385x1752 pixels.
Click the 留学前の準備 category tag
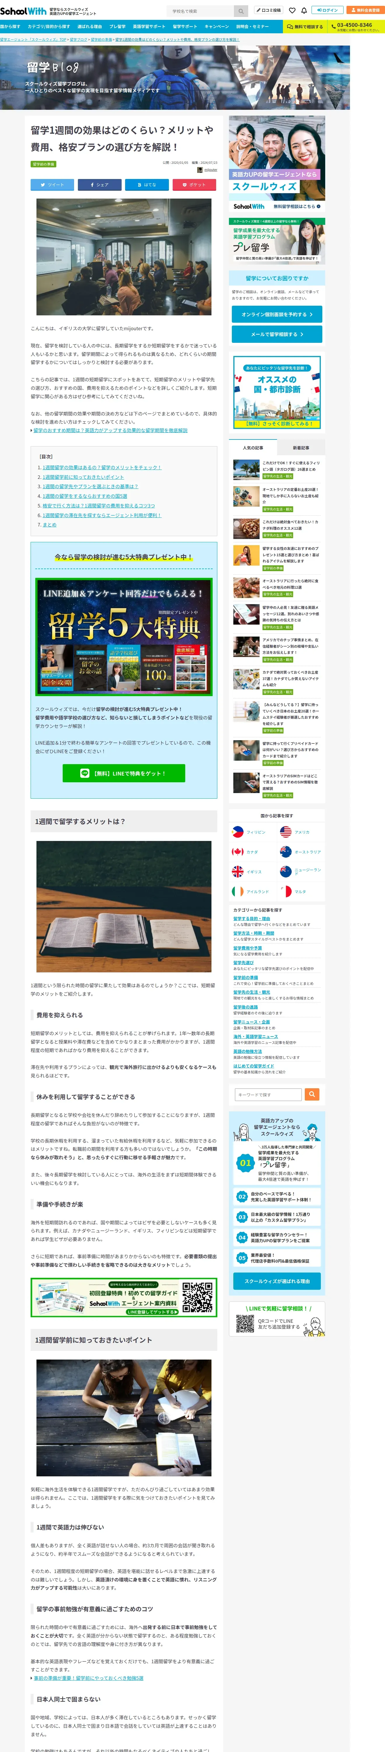point(43,164)
